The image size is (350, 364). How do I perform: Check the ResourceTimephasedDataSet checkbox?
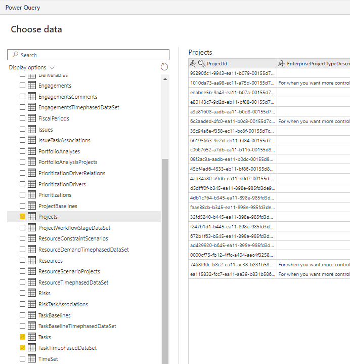[x=22, y=282]
